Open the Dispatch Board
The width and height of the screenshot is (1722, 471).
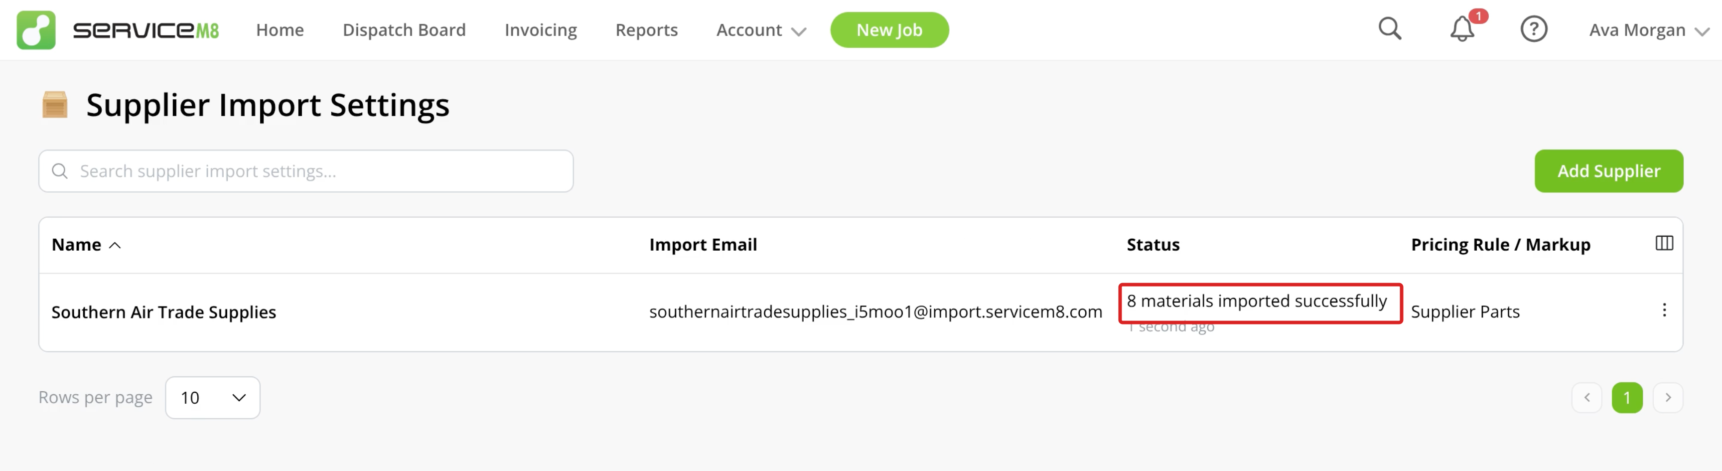[405, 30]
